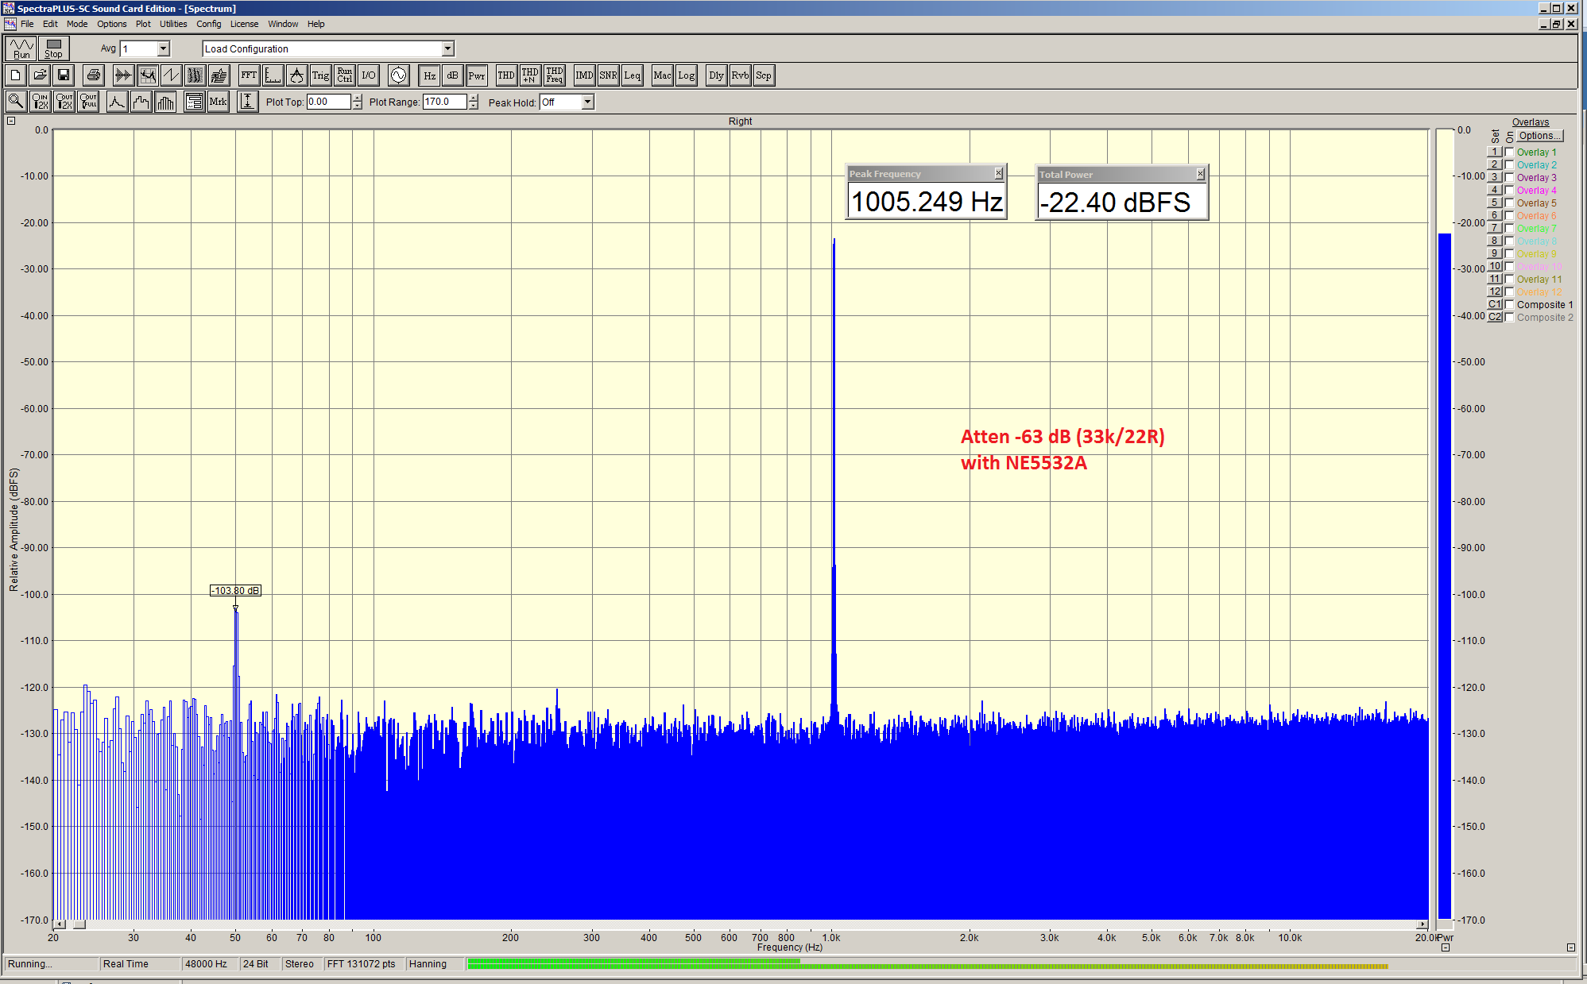Select the bar graph plot style icon
The image size is (1587, 984).
point(165,102)
